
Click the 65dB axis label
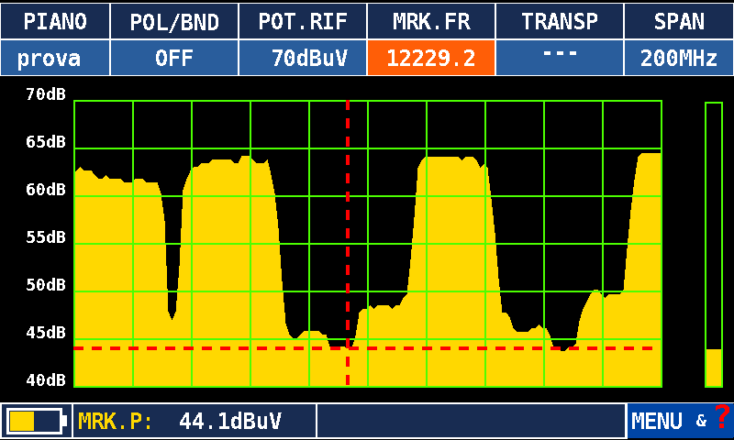click(x=46, y=142)
